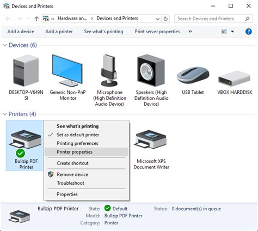Click the Printers (4) group header text

pos(22,114)
